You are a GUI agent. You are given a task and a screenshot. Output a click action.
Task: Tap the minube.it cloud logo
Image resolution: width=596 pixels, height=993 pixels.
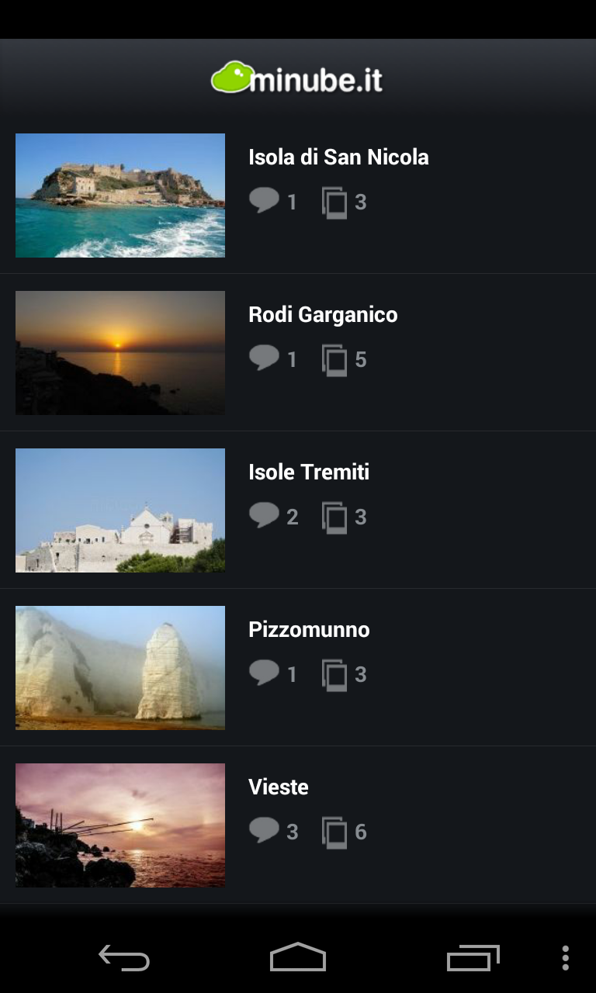[x=232, y=78]
